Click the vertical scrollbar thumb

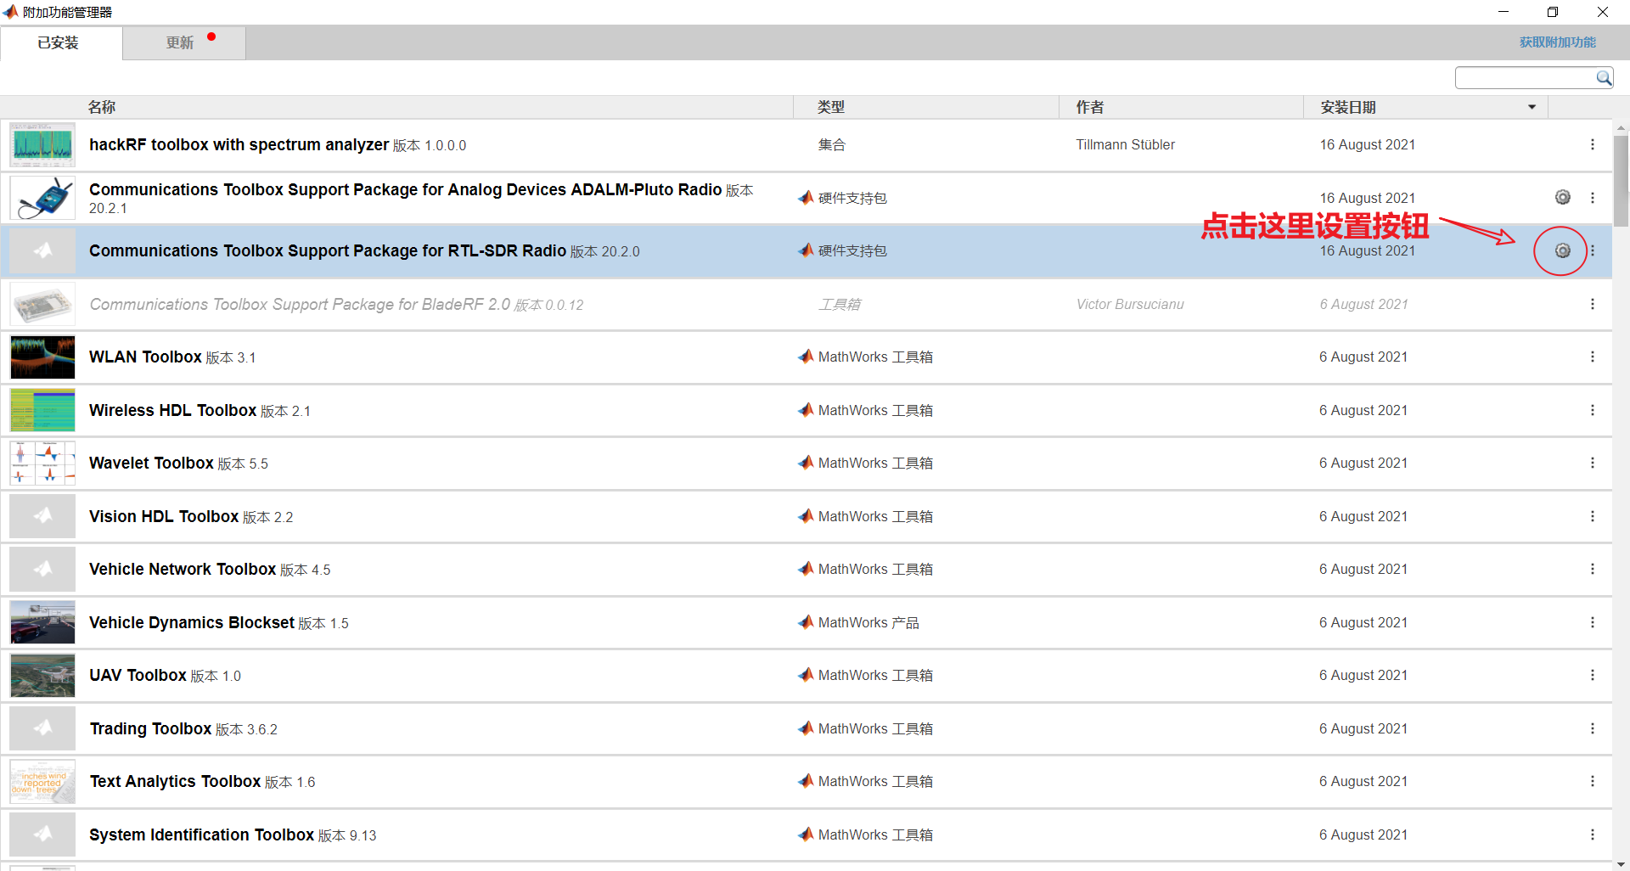click(x=1621, y=180)
